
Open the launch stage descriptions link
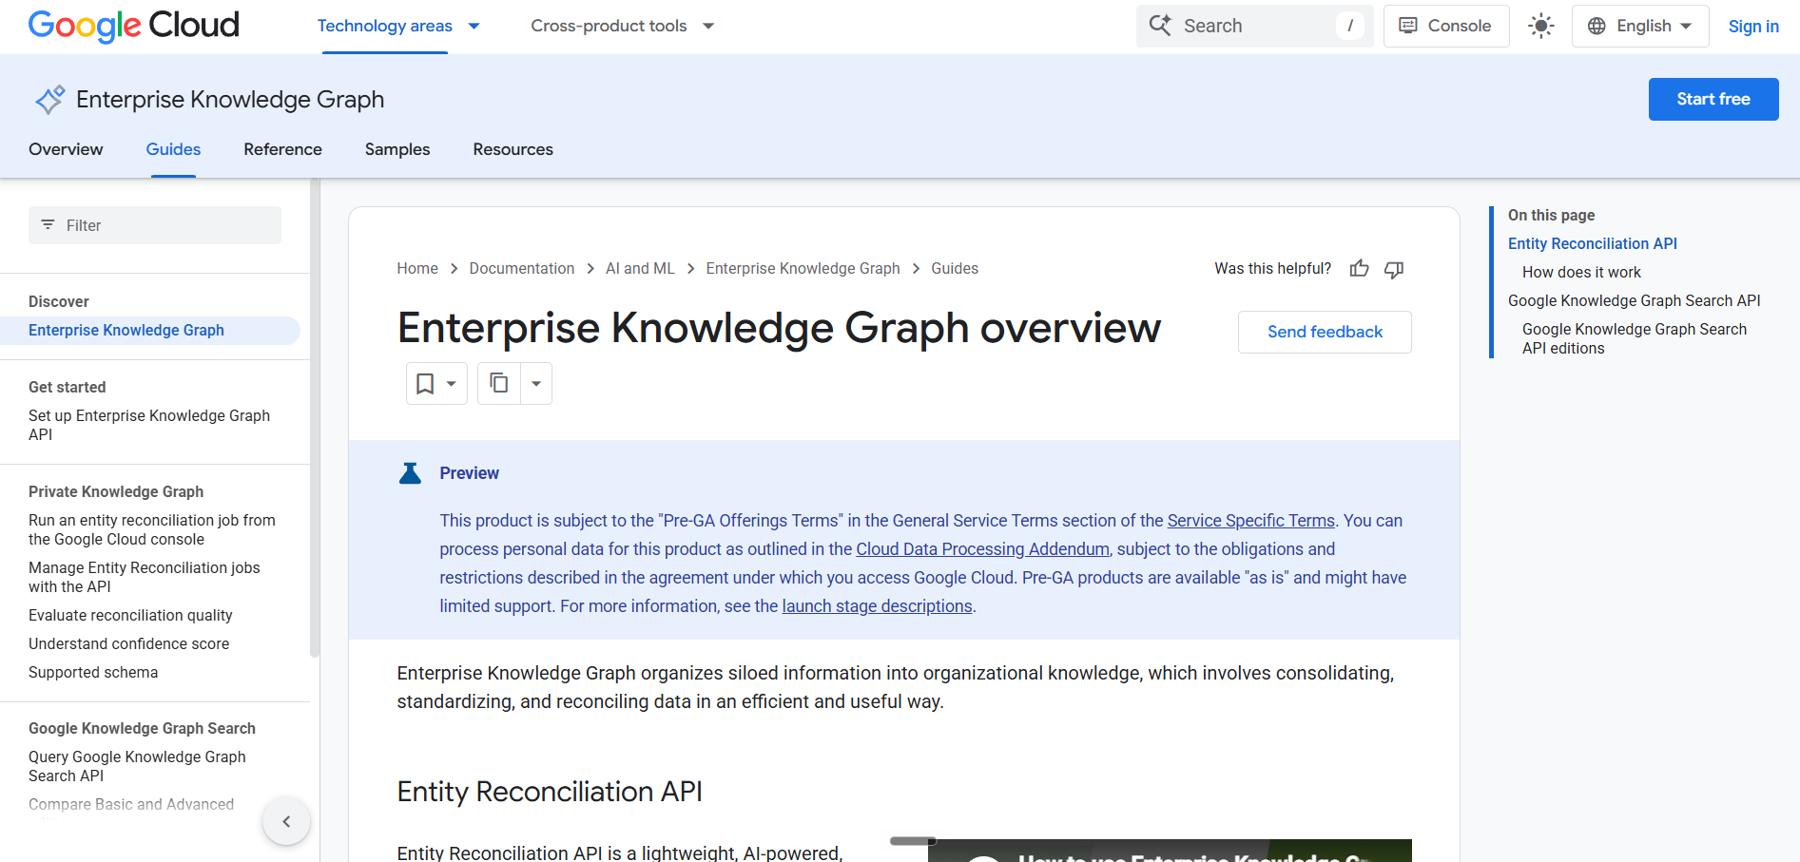pyautogui.click(x=877, y=605)
